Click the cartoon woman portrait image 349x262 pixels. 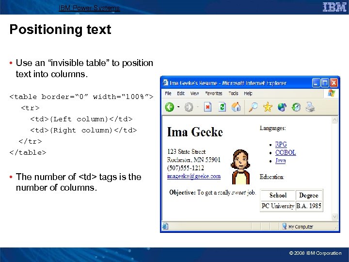pos(240,167)
